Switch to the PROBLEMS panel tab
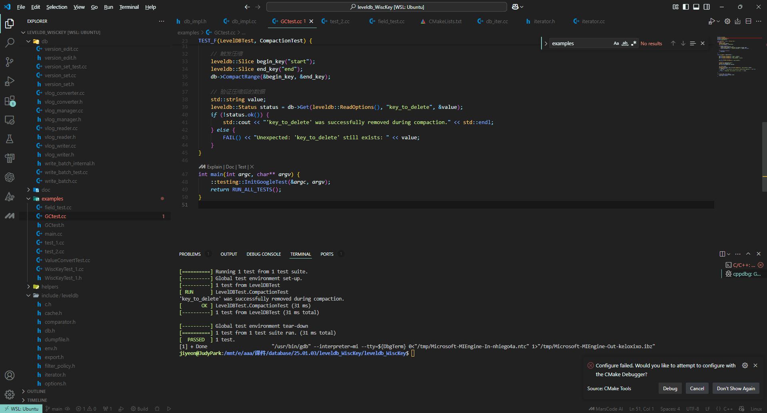Viewport: 767px width, 413px height. coord(190,254)
